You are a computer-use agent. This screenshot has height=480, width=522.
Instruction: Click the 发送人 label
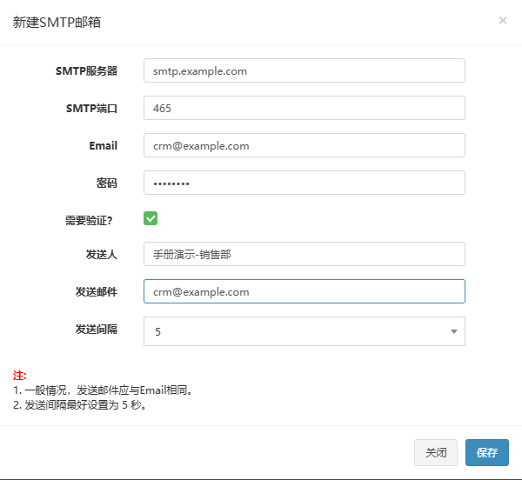click(x=102, y=255)
